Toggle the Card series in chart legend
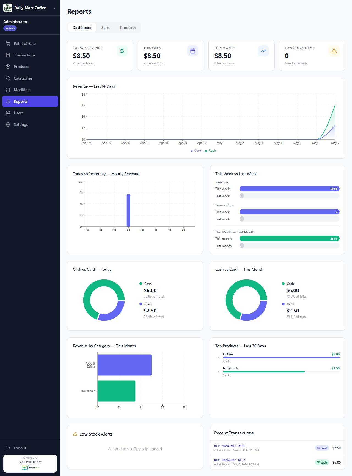This screenshot has height=476, width=352. 195,151
